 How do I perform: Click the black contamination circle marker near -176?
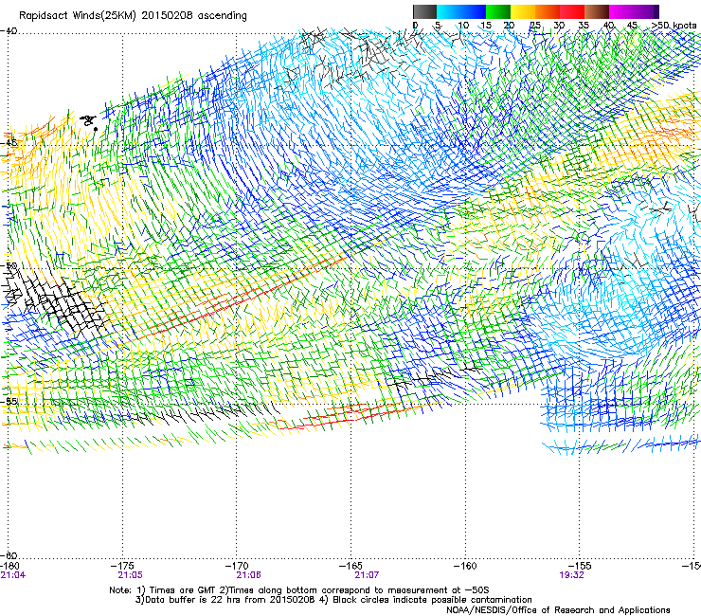96,129
